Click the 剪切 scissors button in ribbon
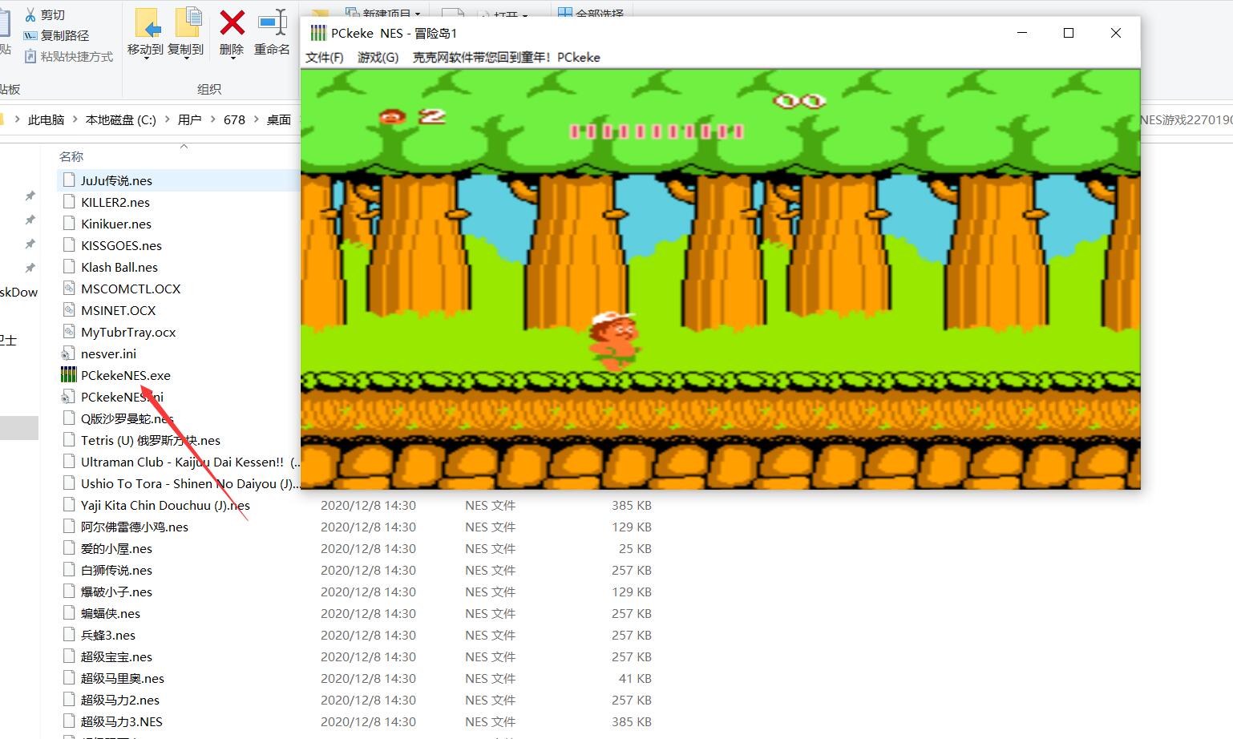1233x739 pixels. [x=45, y=15]
